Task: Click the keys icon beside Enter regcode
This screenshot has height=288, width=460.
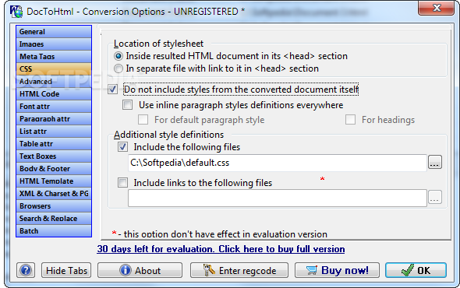Action: tap(209, 270)
